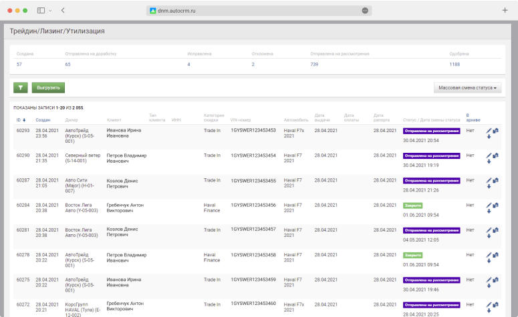Viewport: 518px width, 317px height.
Task: Click copy icon for record 60281
Action: tap(495, 230)
